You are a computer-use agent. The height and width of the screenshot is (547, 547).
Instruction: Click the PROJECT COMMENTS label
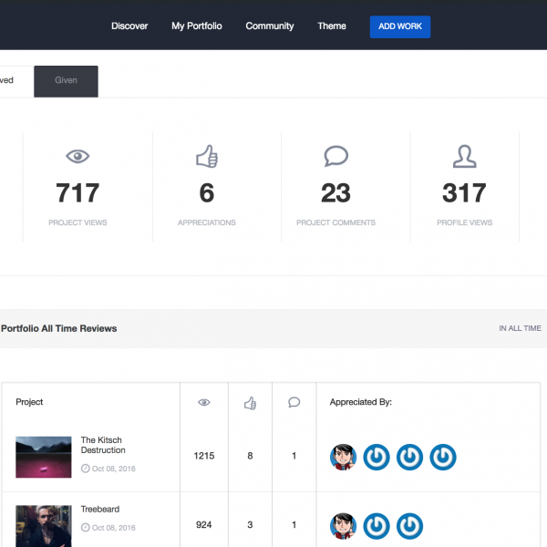(x=335, y=222)
